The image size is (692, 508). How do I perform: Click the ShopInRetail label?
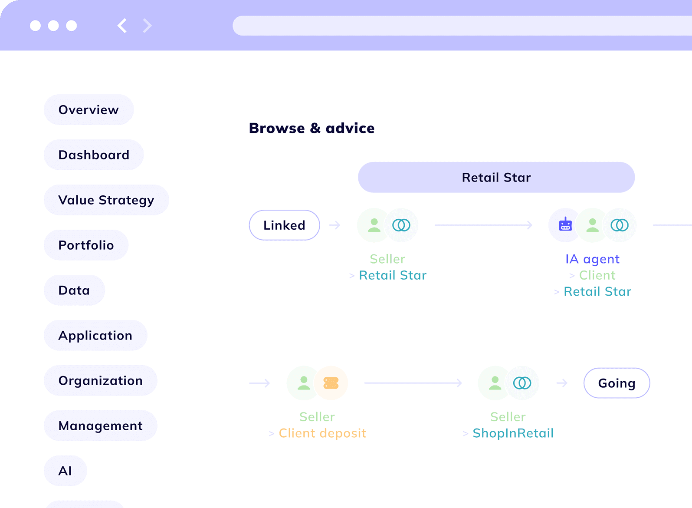(513, 433)
